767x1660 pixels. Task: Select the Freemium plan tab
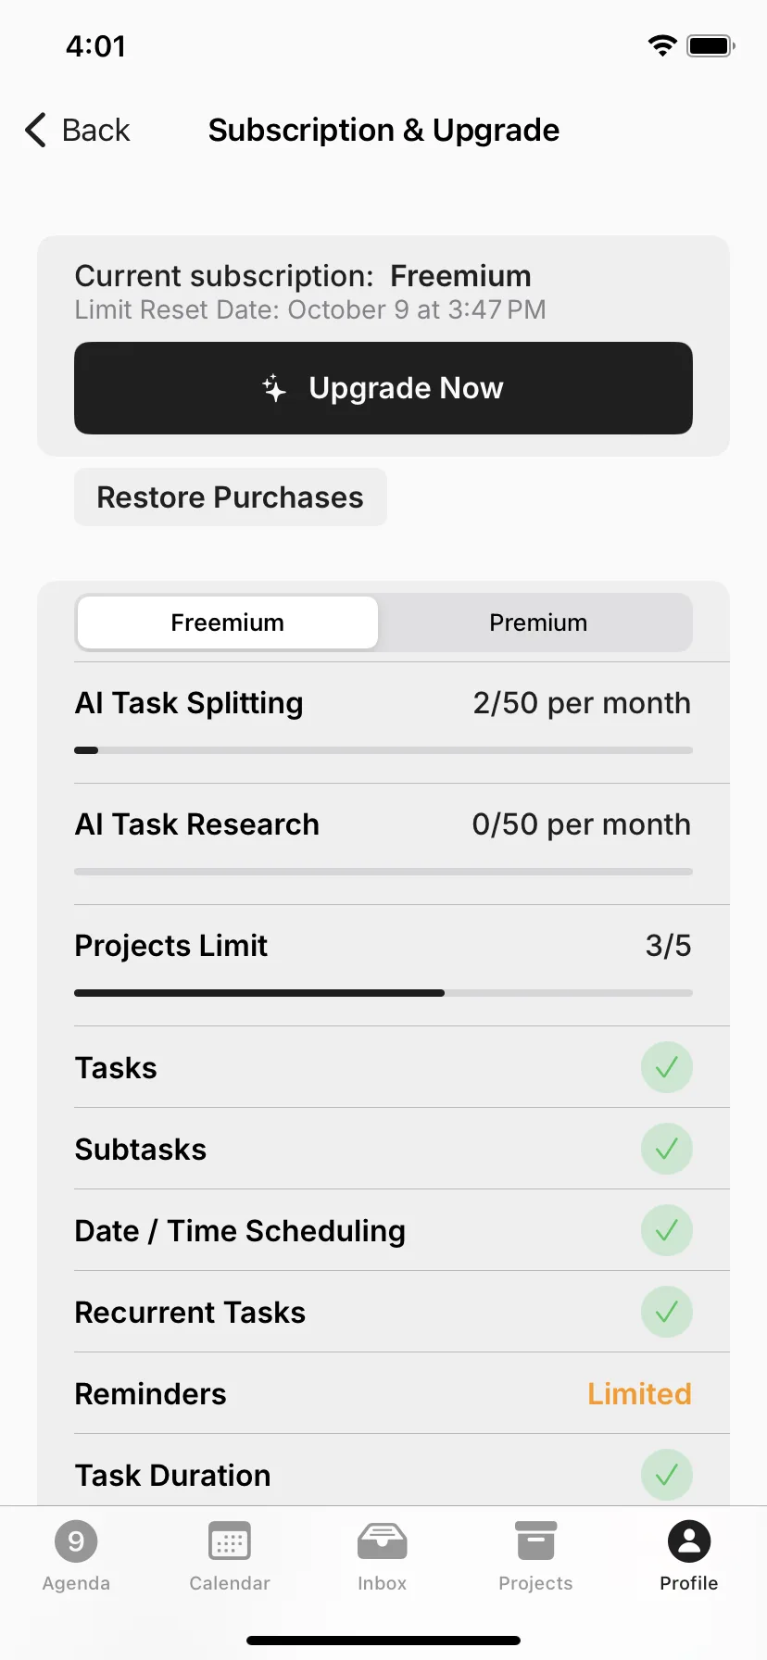coord(228,622)
